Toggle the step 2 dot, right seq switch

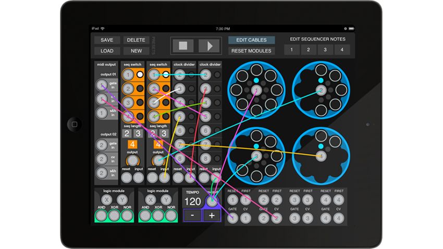pos(166,89)
